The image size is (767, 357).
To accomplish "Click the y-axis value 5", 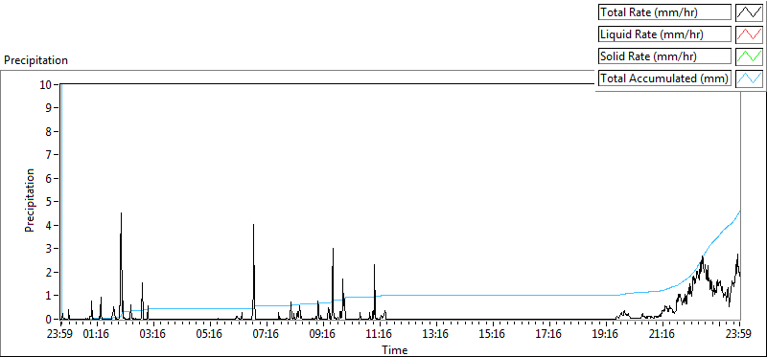I will pyautogui.click(x=50, y=202).
